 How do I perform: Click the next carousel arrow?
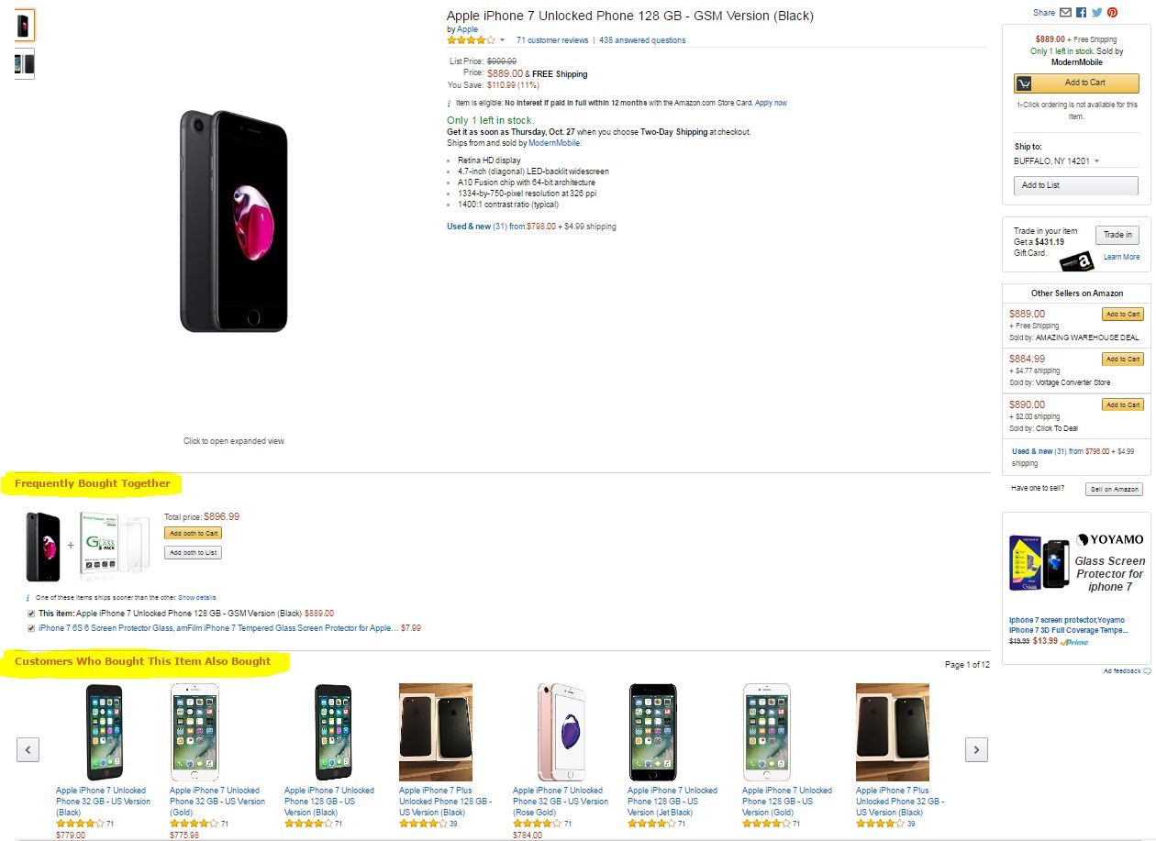(976, 749)
